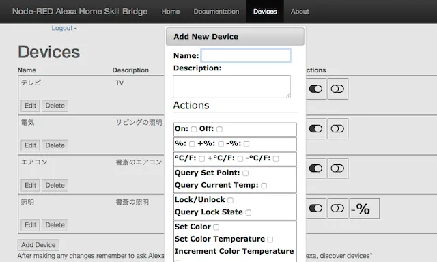Delete the 照明 device
Viewport: 437px width, 262px height.
55,225
